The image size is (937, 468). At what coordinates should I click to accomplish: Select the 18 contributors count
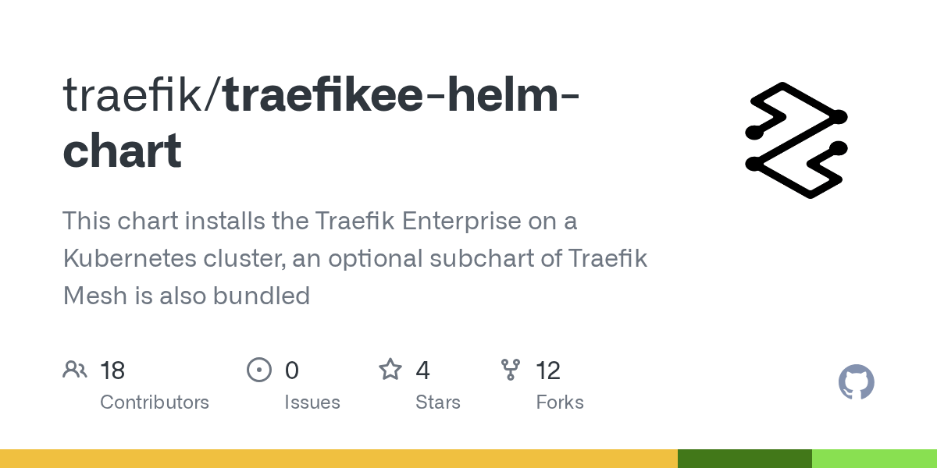[x=112, y=370]
